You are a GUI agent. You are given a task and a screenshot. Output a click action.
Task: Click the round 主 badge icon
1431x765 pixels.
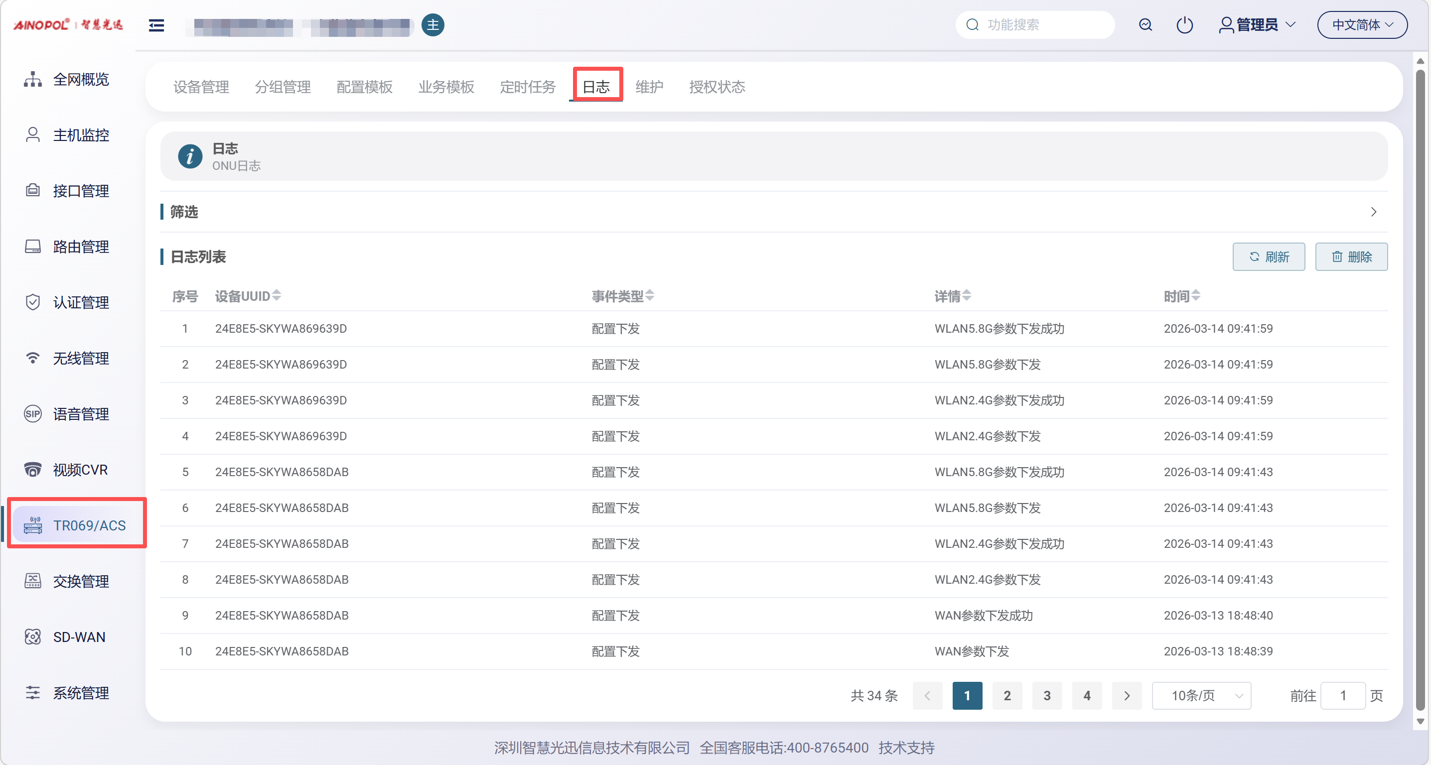433,25
